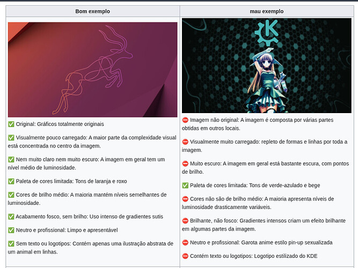
Task: Select the text "Nem muito claro nem muito escuro"
Action: pos(56,159)
